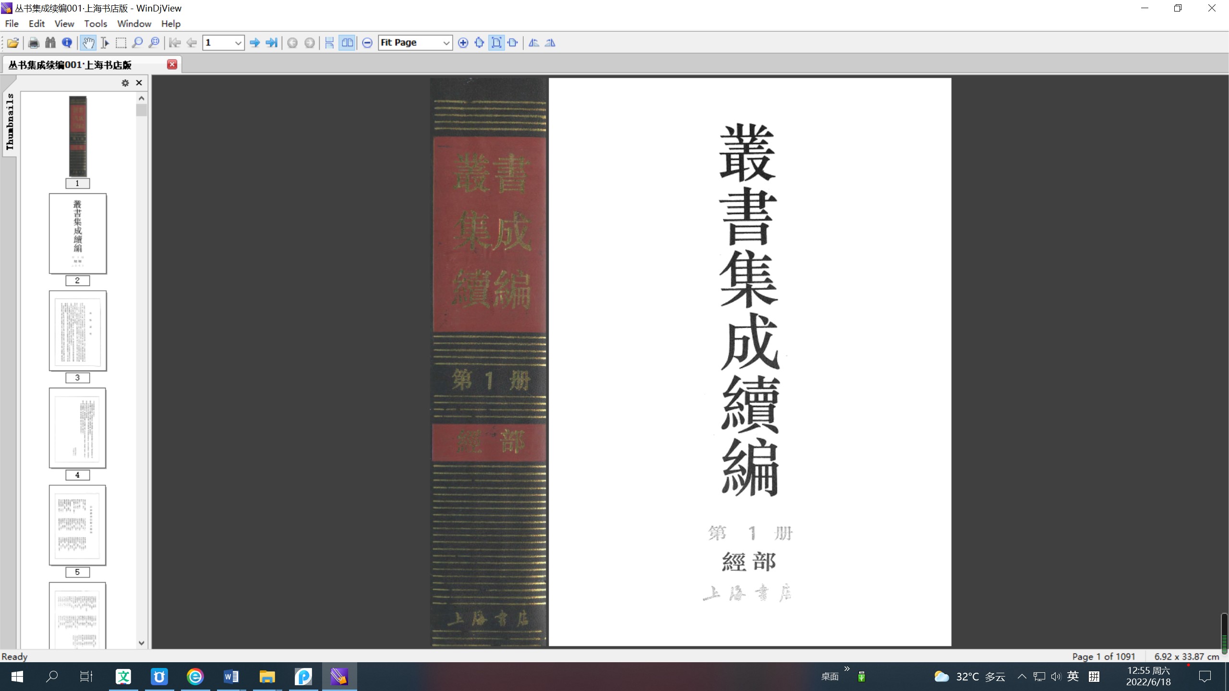The image size is (1229, 691).
Task: Open the Help menu
Action: 170,24
